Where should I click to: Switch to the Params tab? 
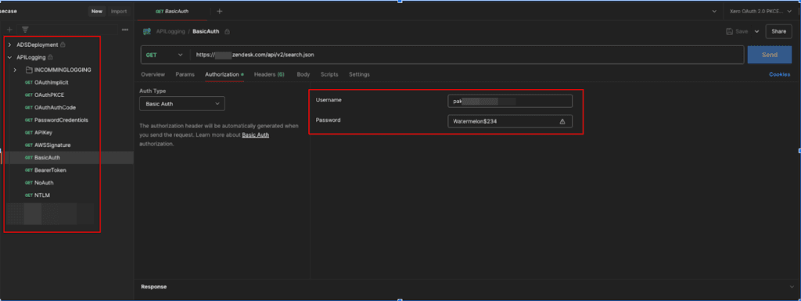pyautogui.click(x=185, y=74)
